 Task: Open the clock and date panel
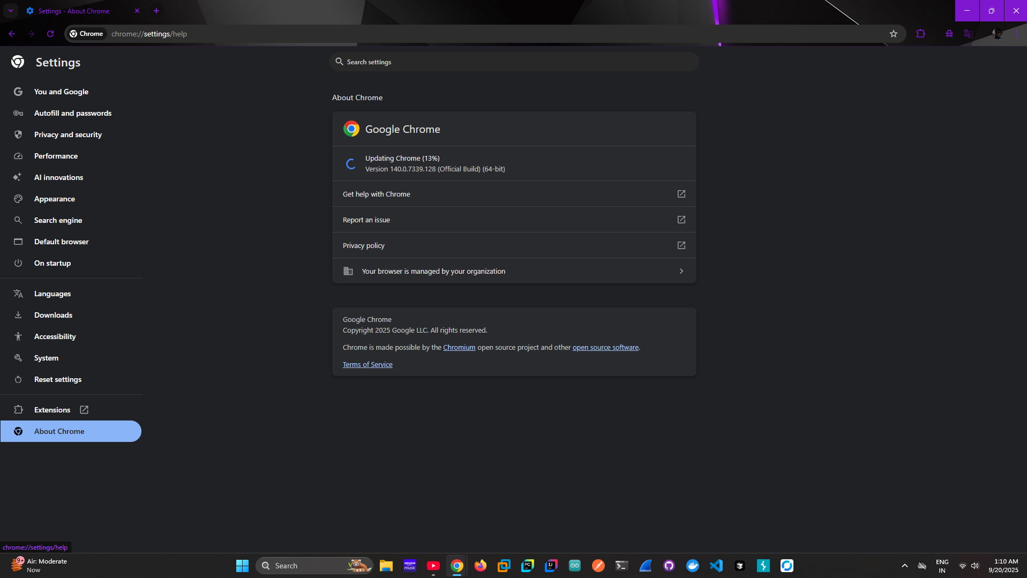point(1003,566)
